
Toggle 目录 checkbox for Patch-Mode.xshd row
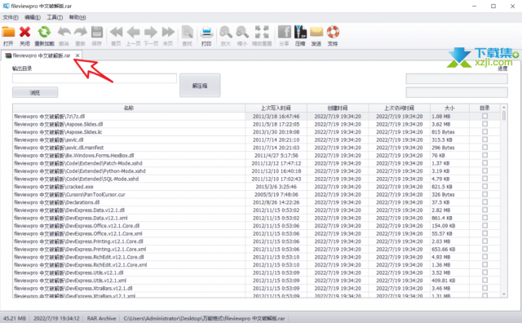tap(484, 163)
